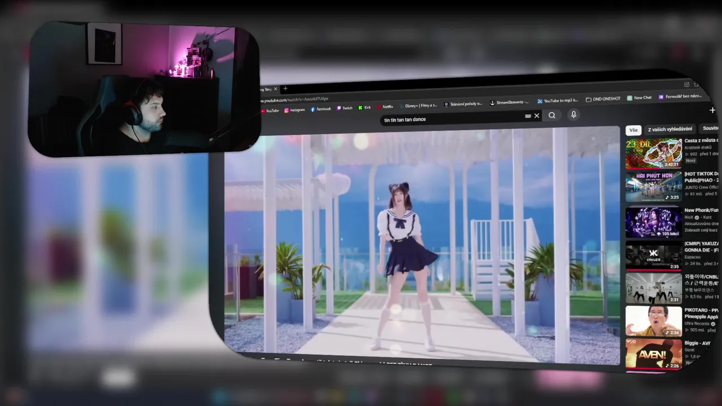Click the 'PIKOTARO - PP' video title
Screen dimensions: 722x406
702,314
